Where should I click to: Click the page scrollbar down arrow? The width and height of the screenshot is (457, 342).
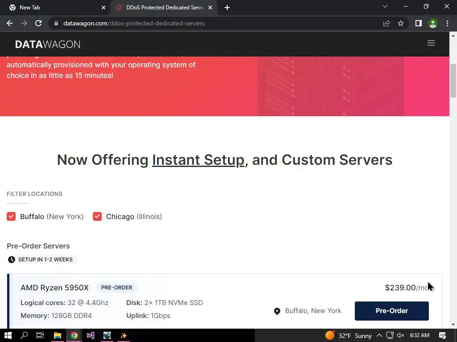click(453, 325)
